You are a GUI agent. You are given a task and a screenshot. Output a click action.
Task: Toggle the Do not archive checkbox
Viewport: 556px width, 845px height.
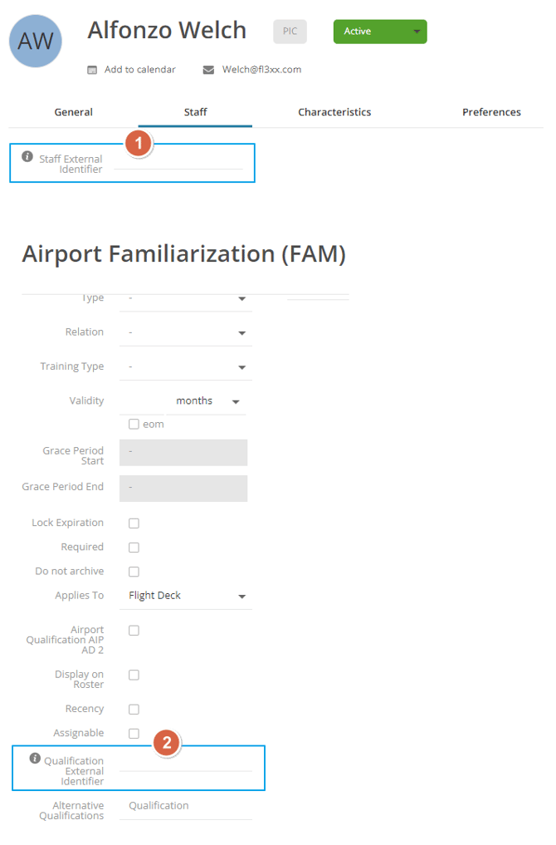tap(134, 572)
